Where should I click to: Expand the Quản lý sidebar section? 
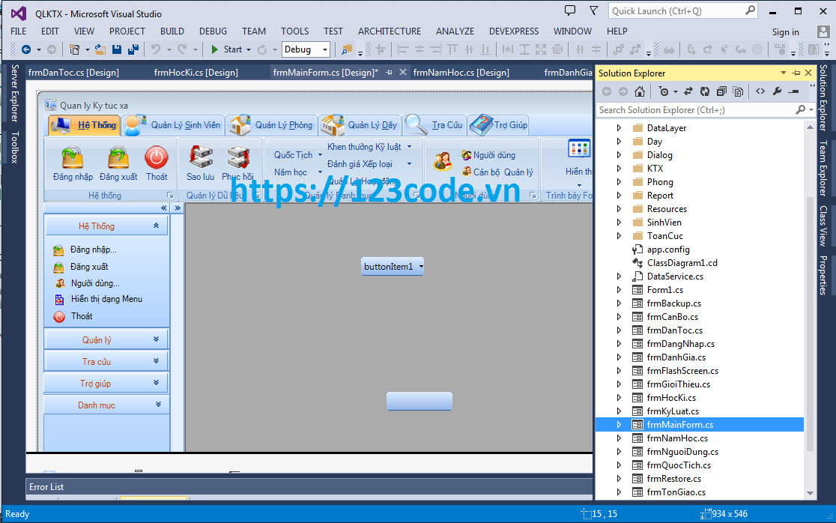(x=106, y=338)
